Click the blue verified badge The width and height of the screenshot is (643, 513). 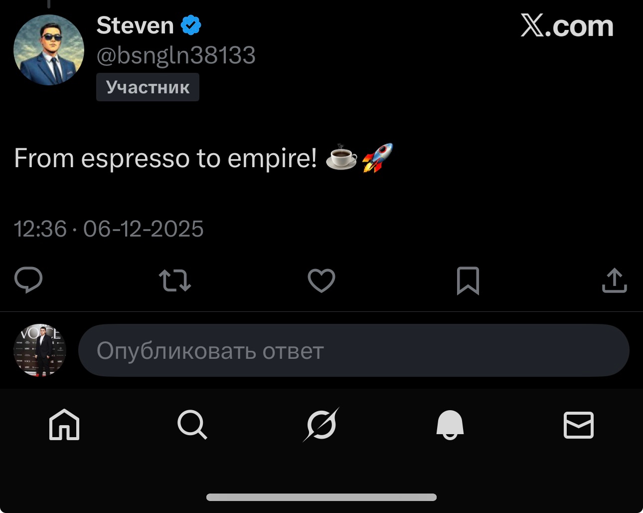[x=191, y=25]
